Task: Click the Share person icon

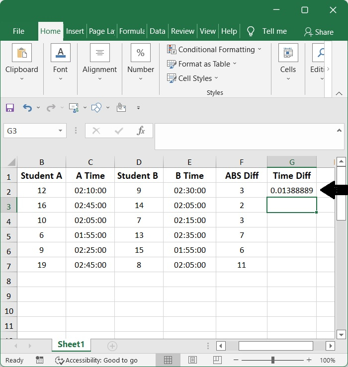Action: point(308,32)
